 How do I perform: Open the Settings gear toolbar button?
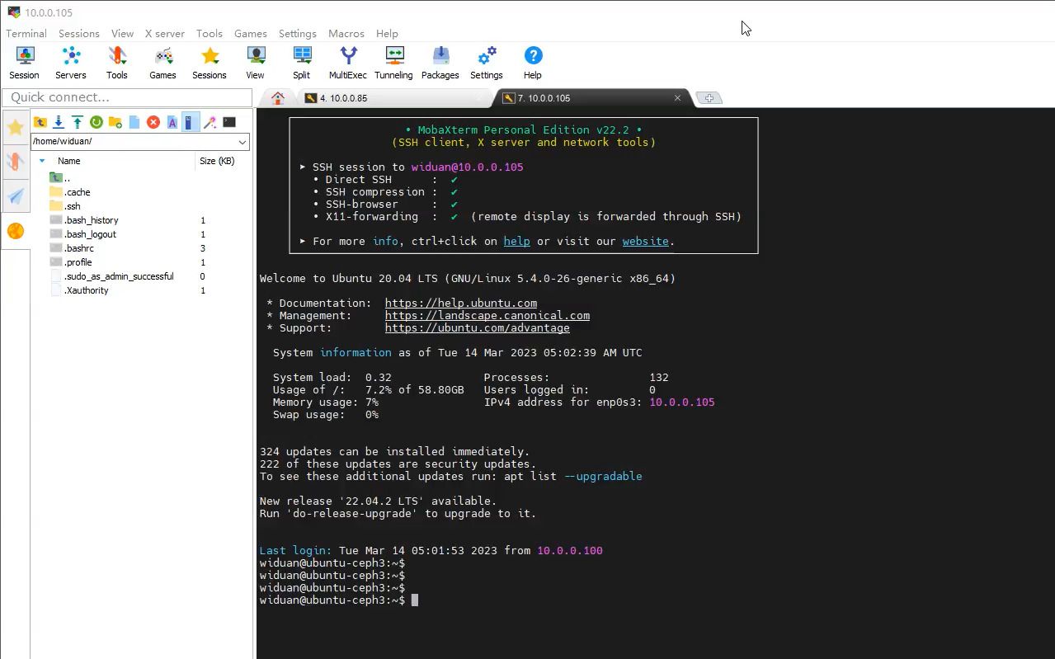coord(487,63)
